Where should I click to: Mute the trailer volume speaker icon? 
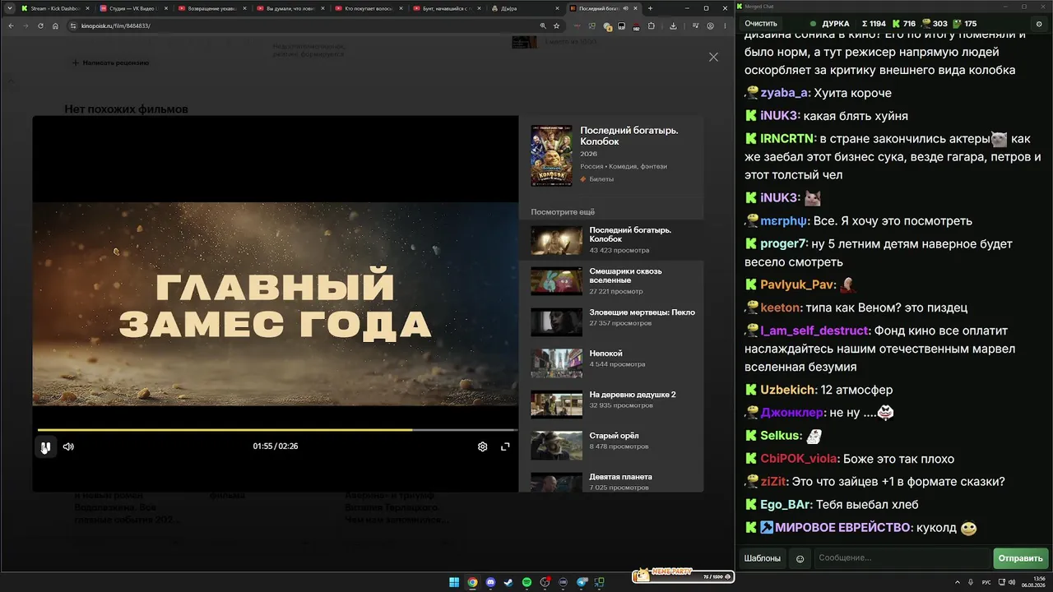[x=68, y=446]
